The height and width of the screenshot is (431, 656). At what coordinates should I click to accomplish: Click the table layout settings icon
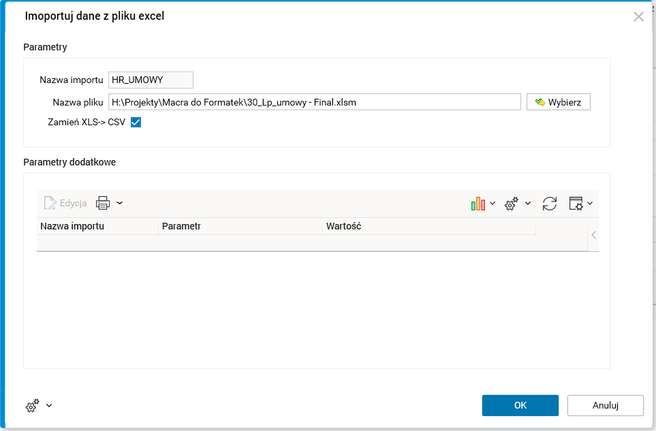pyautogui.click(x=576, y=204)
